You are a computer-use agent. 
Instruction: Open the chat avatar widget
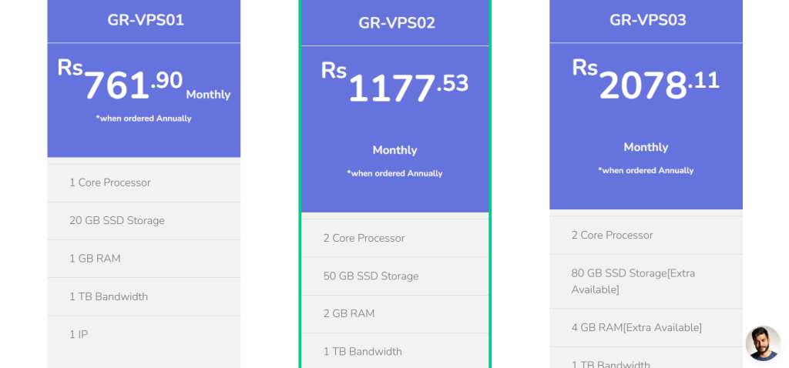(x=763, y=343)
